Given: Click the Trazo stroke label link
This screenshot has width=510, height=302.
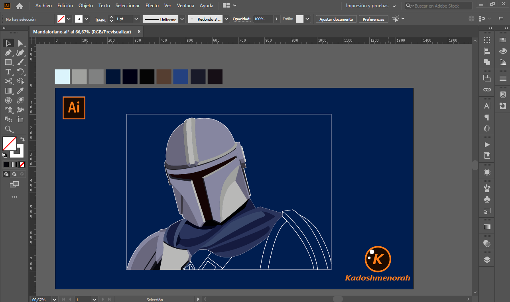Looking at the screenshot, I should tap(100, 19).
